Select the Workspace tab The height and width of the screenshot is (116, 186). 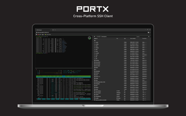tap(44, 30)
